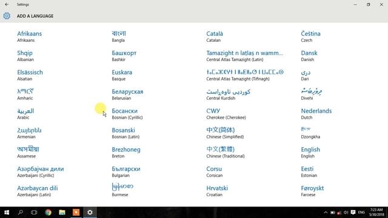Go back using the back arrow

coord(7,4)
